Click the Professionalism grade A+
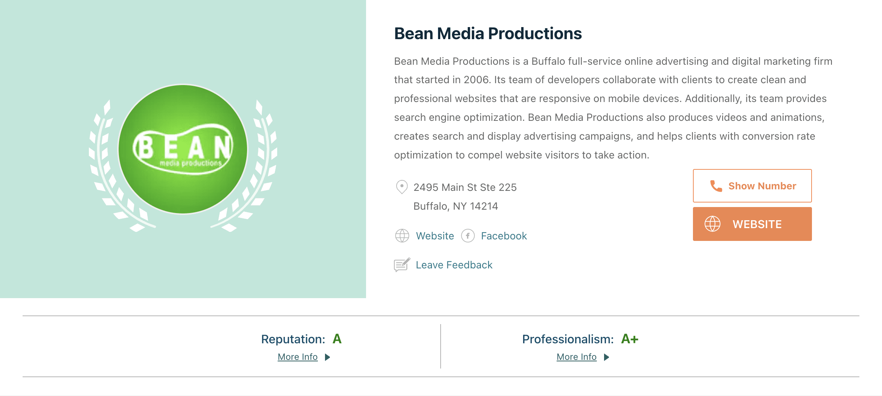The height and width of the screenshot is (396, 882). (x=630, y=339)
